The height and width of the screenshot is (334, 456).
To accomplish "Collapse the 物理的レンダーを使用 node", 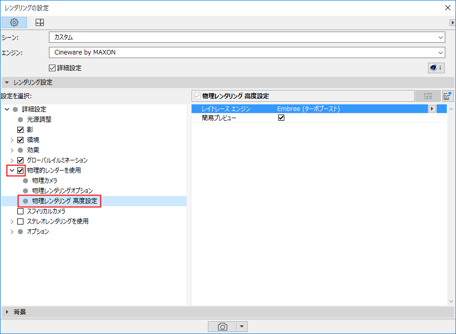I will (x=12, y=171).
